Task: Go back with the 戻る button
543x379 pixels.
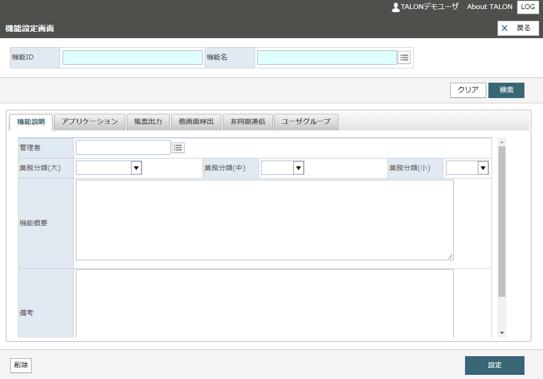Action: tap(518, 28)
